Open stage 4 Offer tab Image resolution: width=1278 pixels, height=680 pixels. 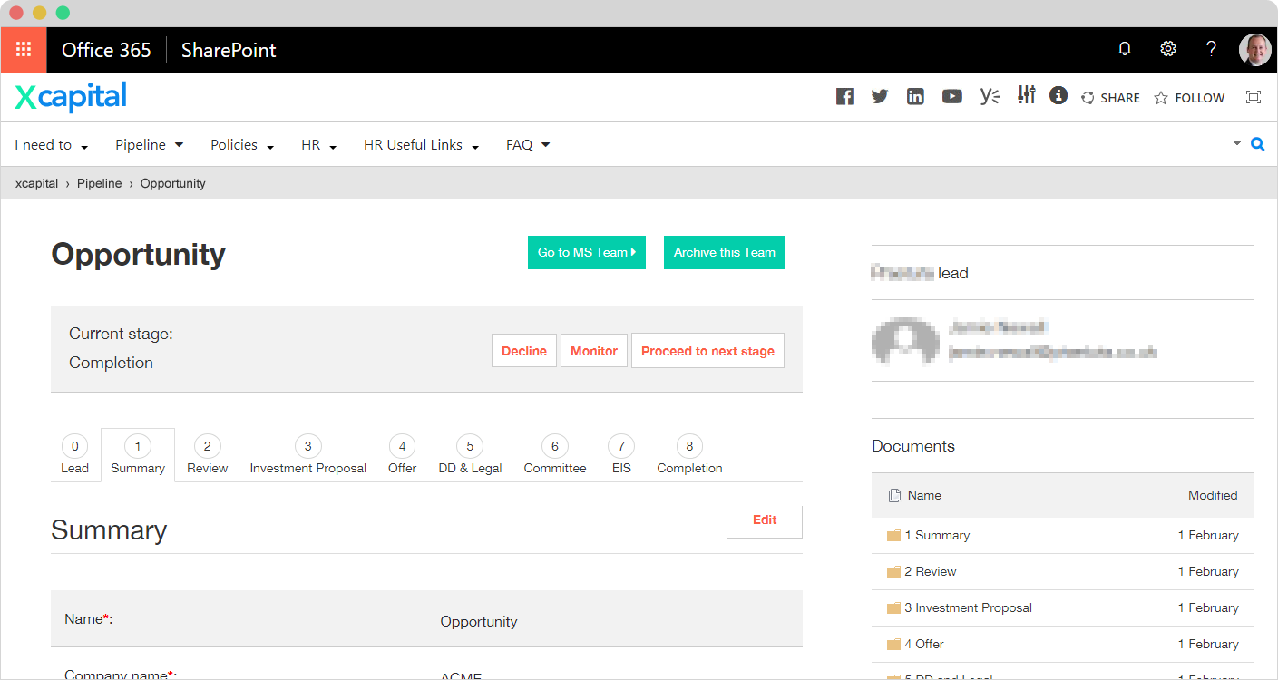coord(402,455)
